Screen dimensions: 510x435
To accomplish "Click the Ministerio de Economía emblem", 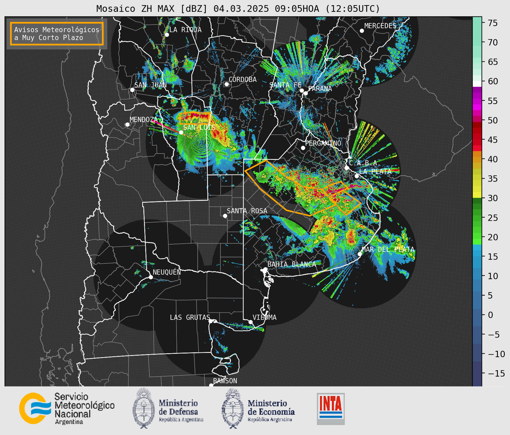I will (258, 408).
